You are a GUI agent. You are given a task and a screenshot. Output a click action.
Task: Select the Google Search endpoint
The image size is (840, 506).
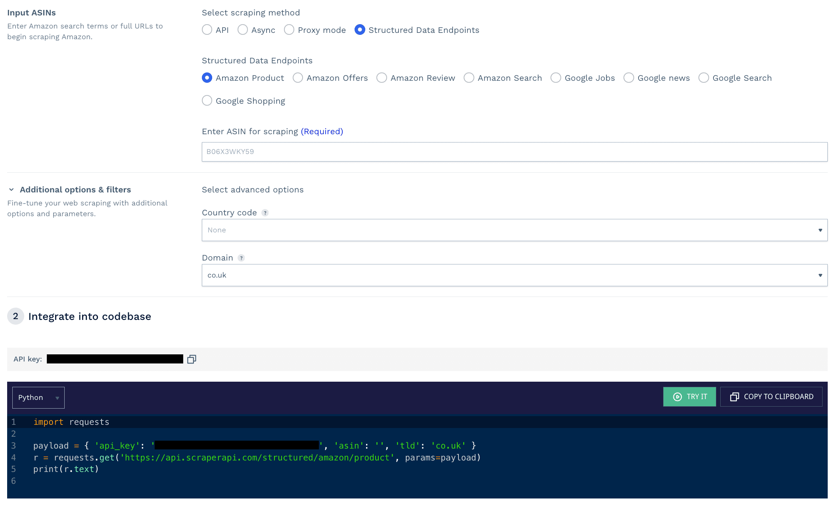click(704, 78)
